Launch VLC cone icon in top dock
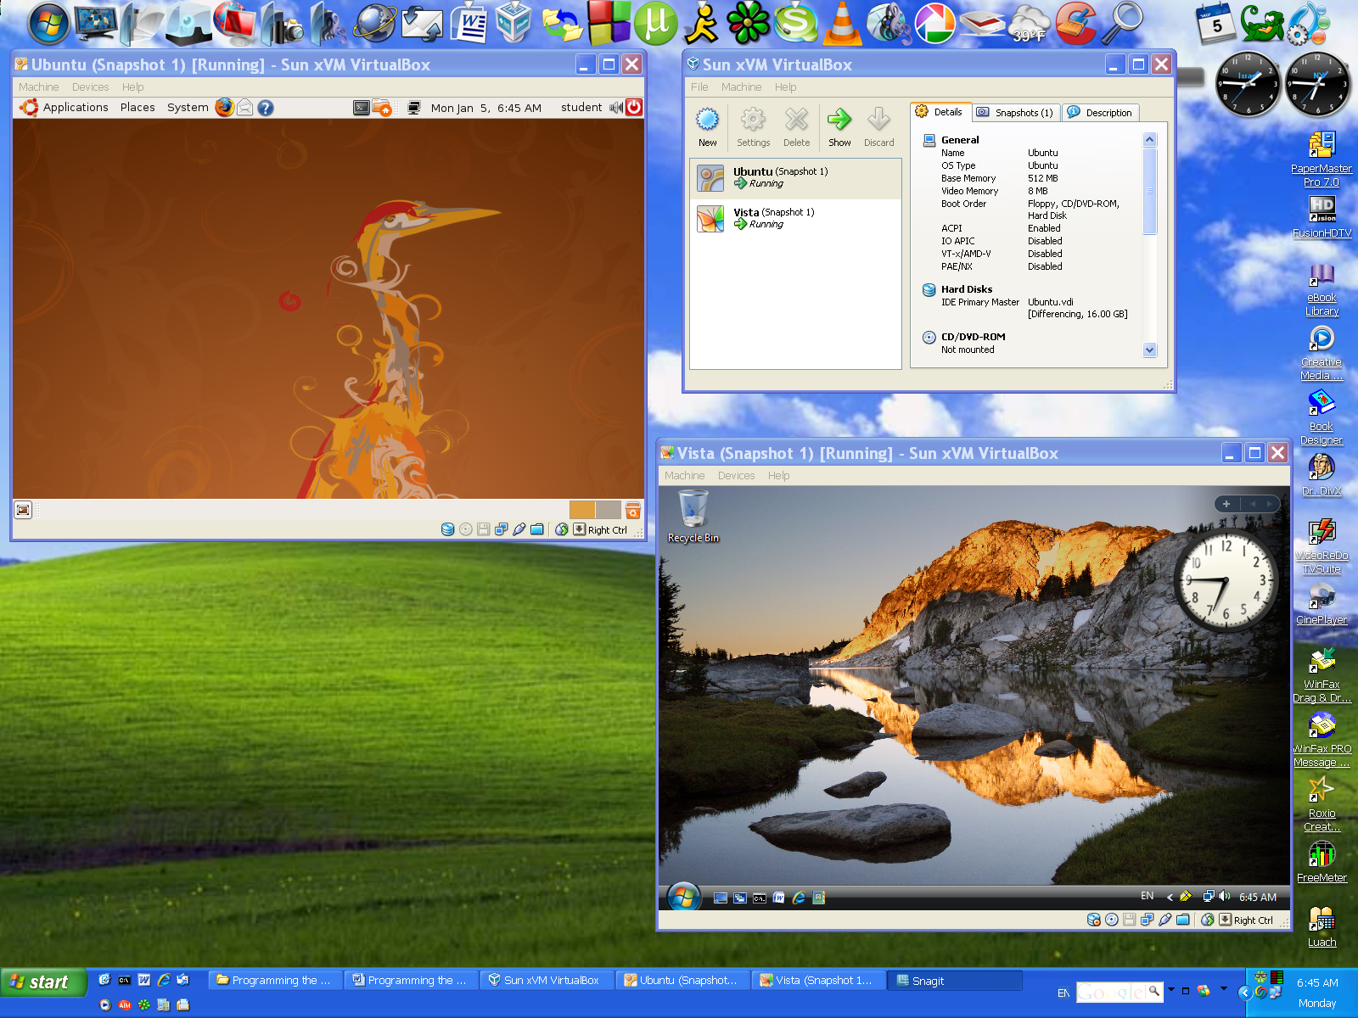The width and height of the screenshot is (1358, 1018). [841, 23]
